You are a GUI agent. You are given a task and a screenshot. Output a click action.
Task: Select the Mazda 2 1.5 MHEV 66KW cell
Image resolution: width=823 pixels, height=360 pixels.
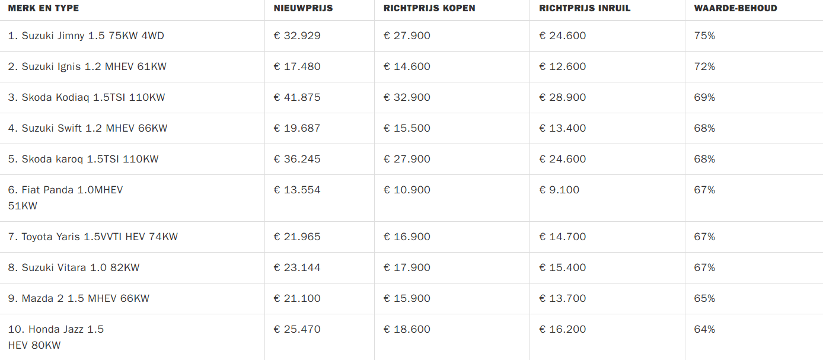coord(79,298)
